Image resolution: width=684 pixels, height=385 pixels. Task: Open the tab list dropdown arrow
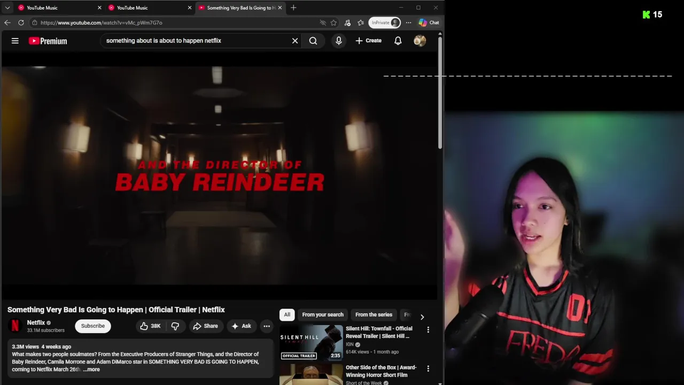(x=7, y=7)
